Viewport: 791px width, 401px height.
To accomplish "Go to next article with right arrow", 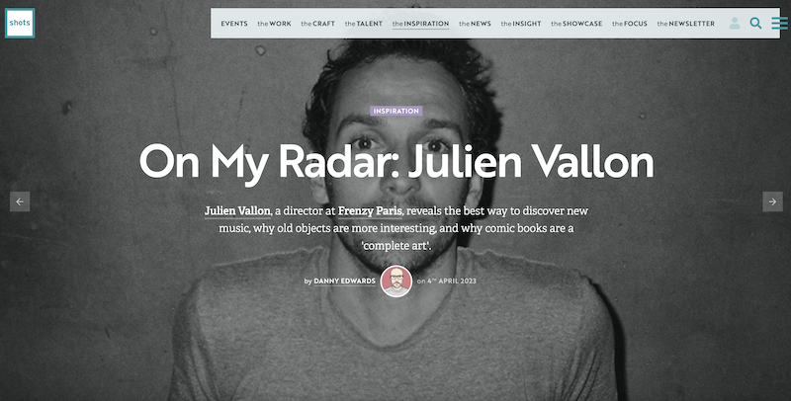I will tap(772, 201).
